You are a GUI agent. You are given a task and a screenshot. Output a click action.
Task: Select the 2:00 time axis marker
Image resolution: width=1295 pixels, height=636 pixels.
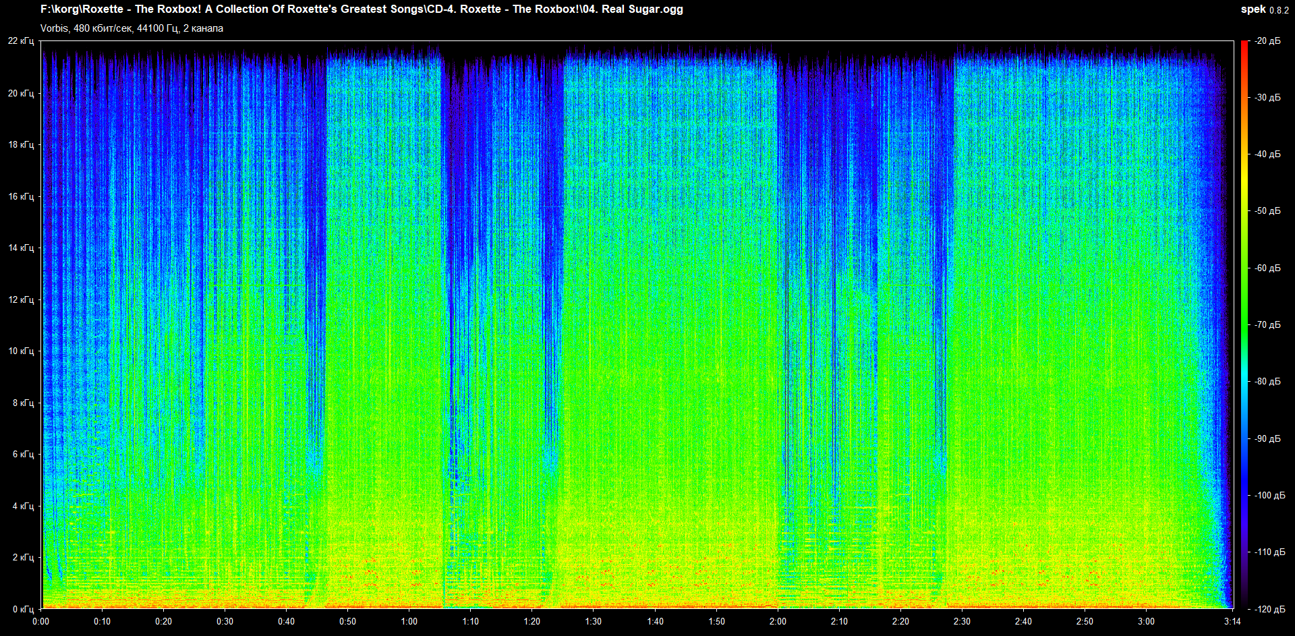pyautogui.click(x=778, y=621)
